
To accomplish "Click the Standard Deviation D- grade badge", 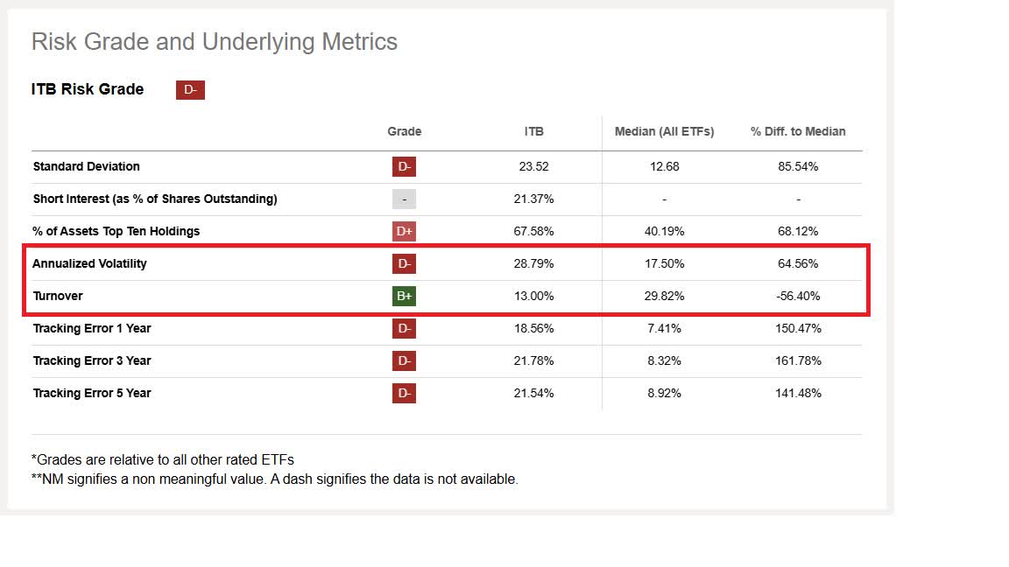I will (x=404, y=166).
